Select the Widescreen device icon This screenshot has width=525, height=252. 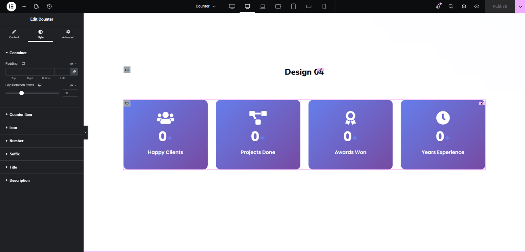232,6
